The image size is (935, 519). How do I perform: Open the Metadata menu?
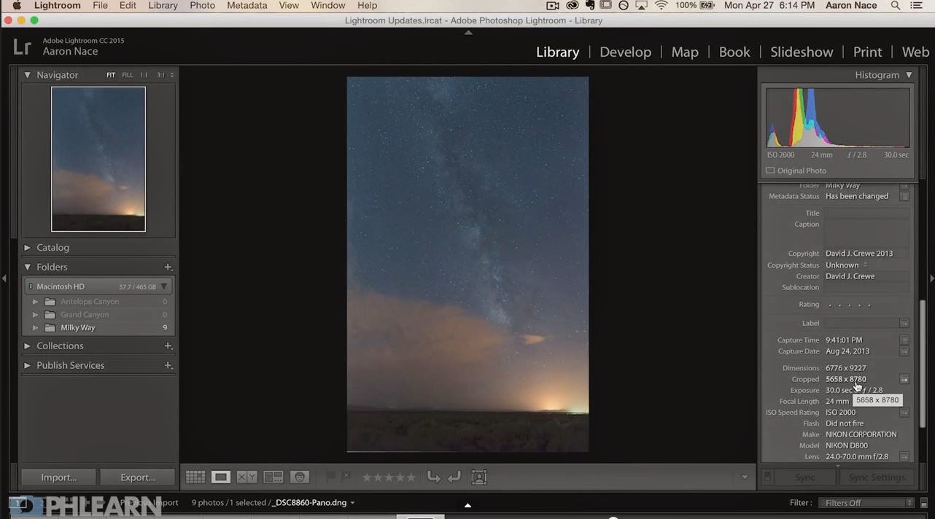tap(247, 5)
